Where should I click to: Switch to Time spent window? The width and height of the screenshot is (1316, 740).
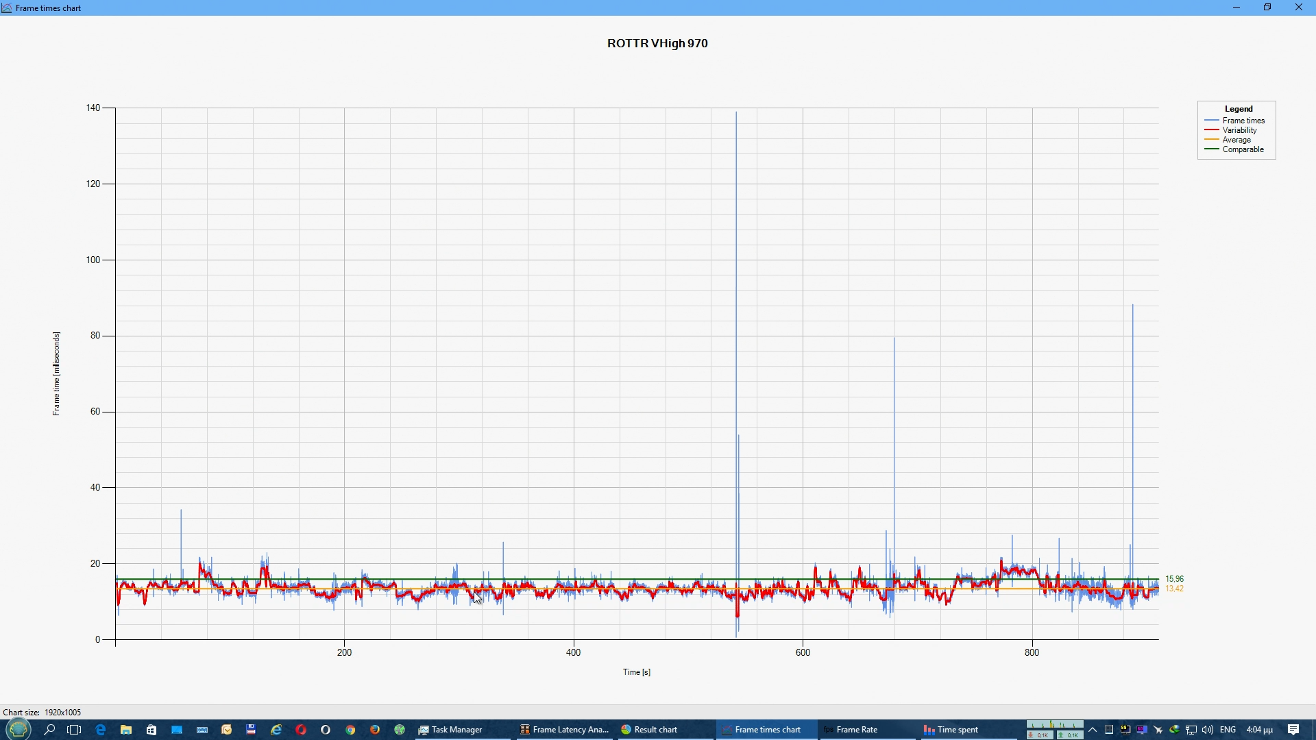click(968, 730)
